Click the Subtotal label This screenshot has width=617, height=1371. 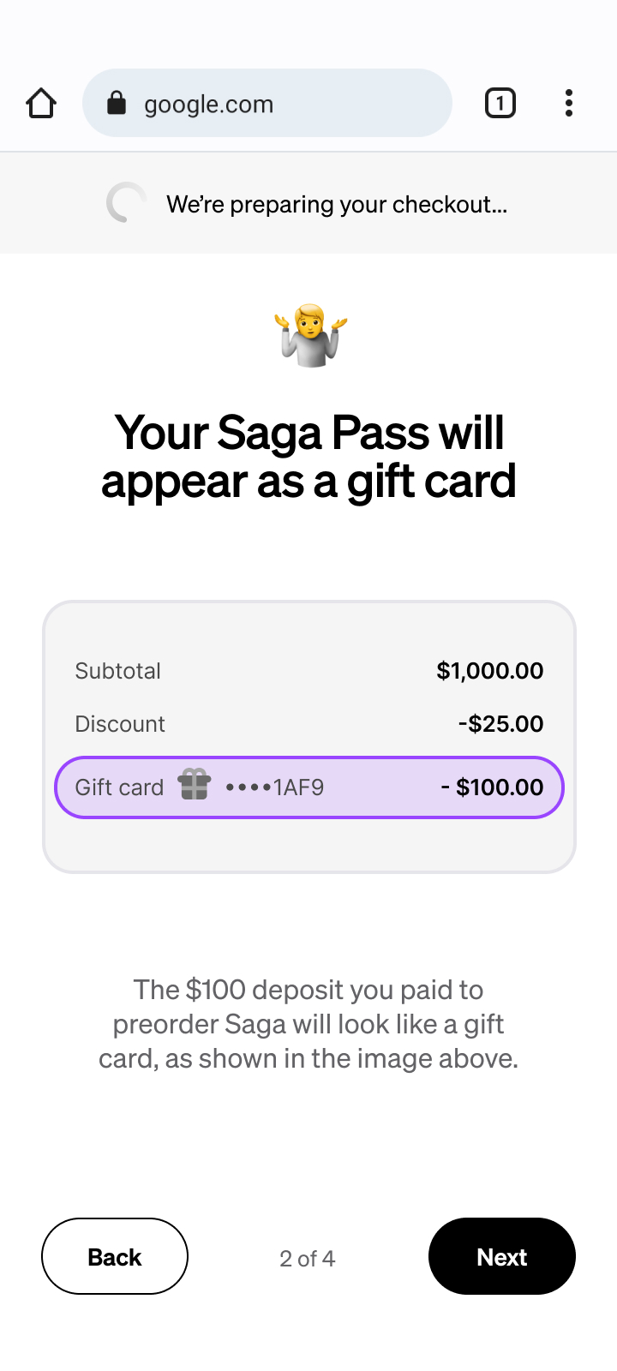[x=118, y=671]
